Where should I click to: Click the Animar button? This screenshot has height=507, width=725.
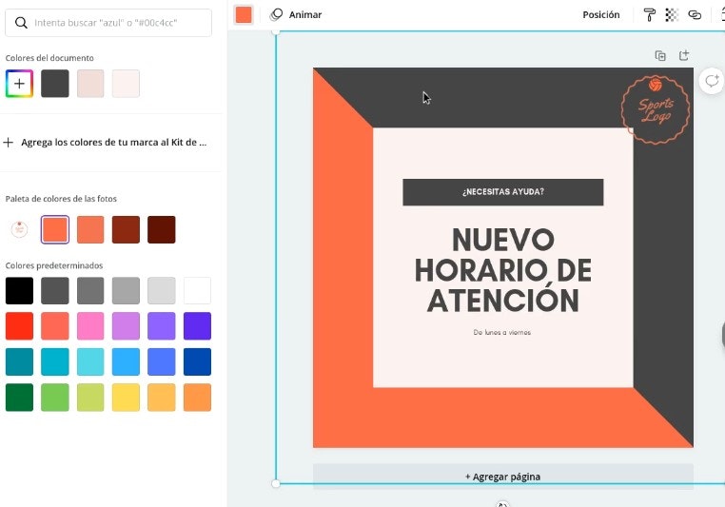point(296,15)
